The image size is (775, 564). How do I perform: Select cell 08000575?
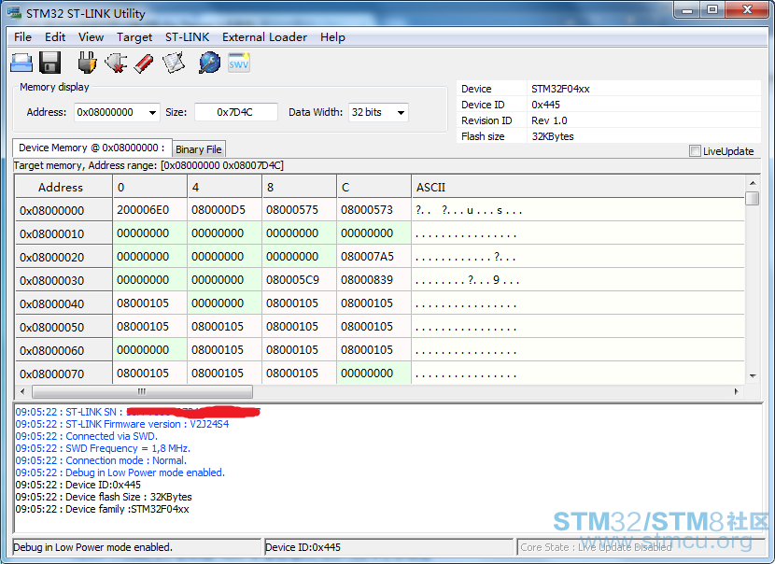(300, 210)
